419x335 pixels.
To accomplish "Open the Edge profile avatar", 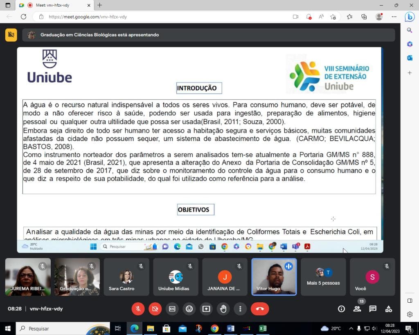I will [x=379, y=16].
